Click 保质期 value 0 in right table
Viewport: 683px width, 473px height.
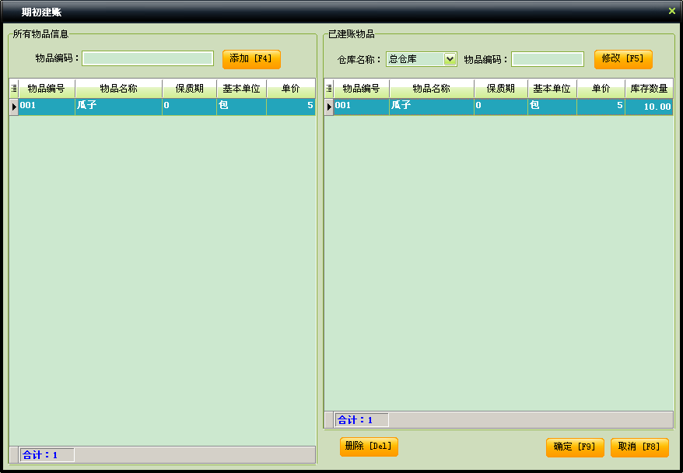[501, 107]
